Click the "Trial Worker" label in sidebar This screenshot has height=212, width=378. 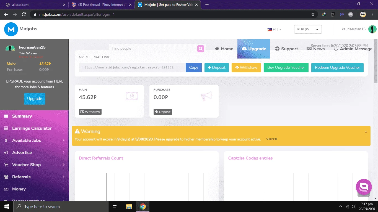click(28, 53)
